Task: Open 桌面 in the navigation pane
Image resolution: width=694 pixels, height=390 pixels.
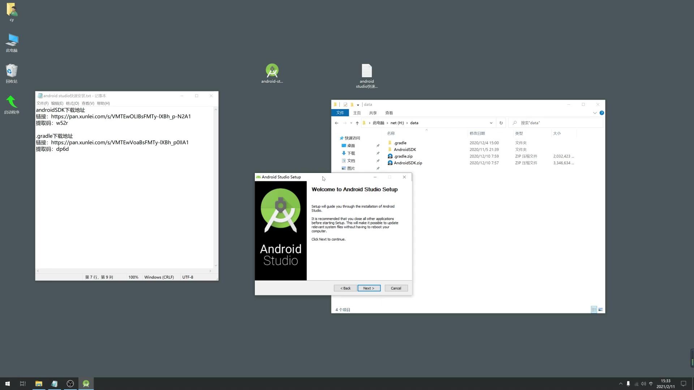Action: coord(348,146)
